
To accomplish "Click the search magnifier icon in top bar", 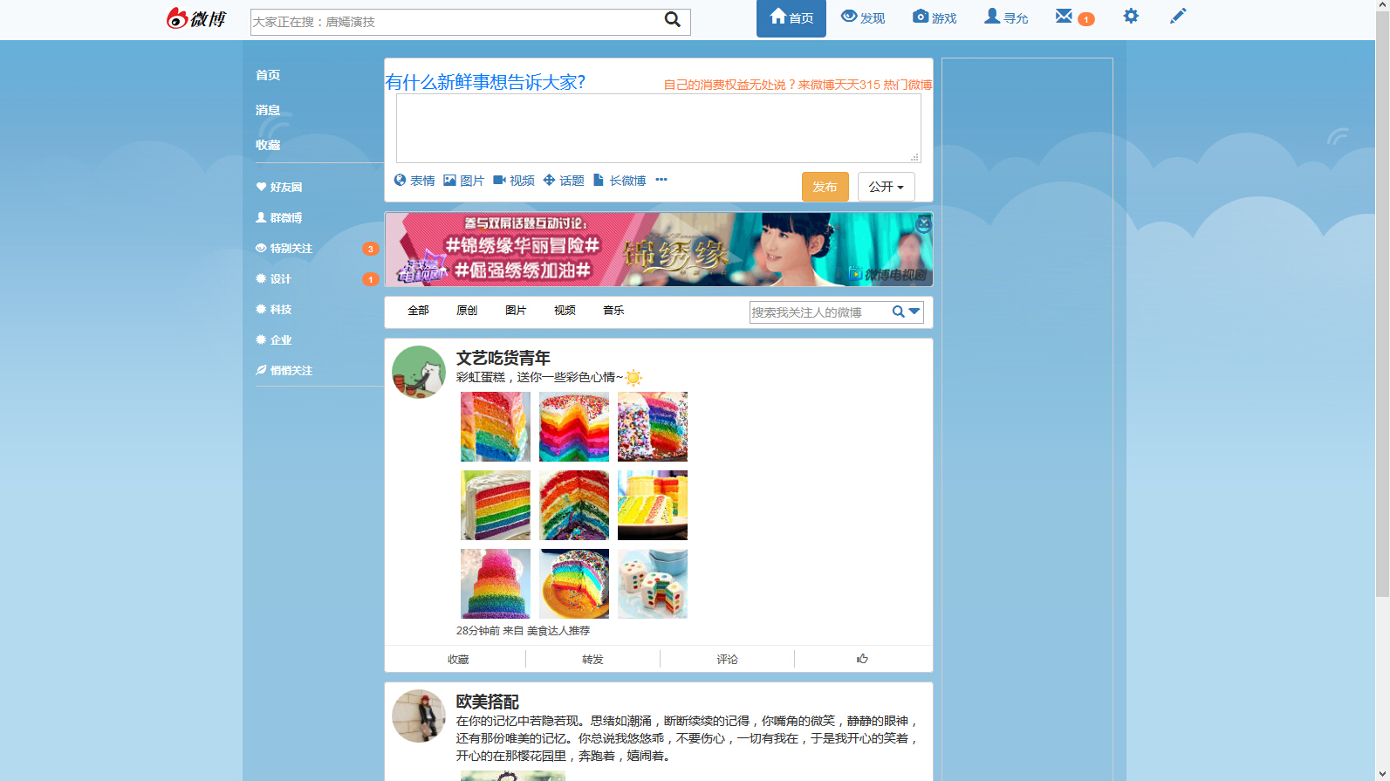I will [672, 19].
